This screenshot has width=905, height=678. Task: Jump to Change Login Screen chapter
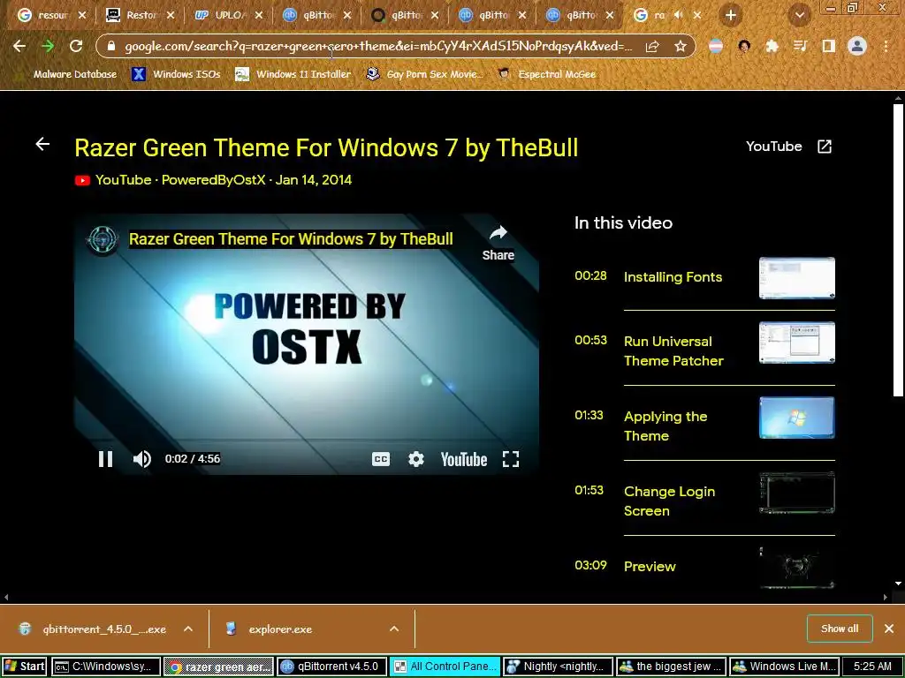[670, 501]
